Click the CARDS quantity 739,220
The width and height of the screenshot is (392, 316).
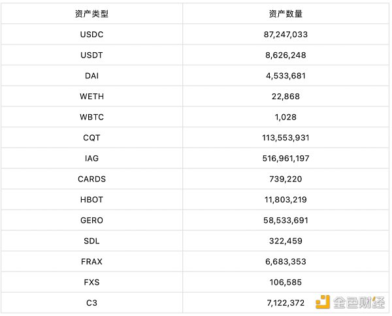(x=286, y=179)
